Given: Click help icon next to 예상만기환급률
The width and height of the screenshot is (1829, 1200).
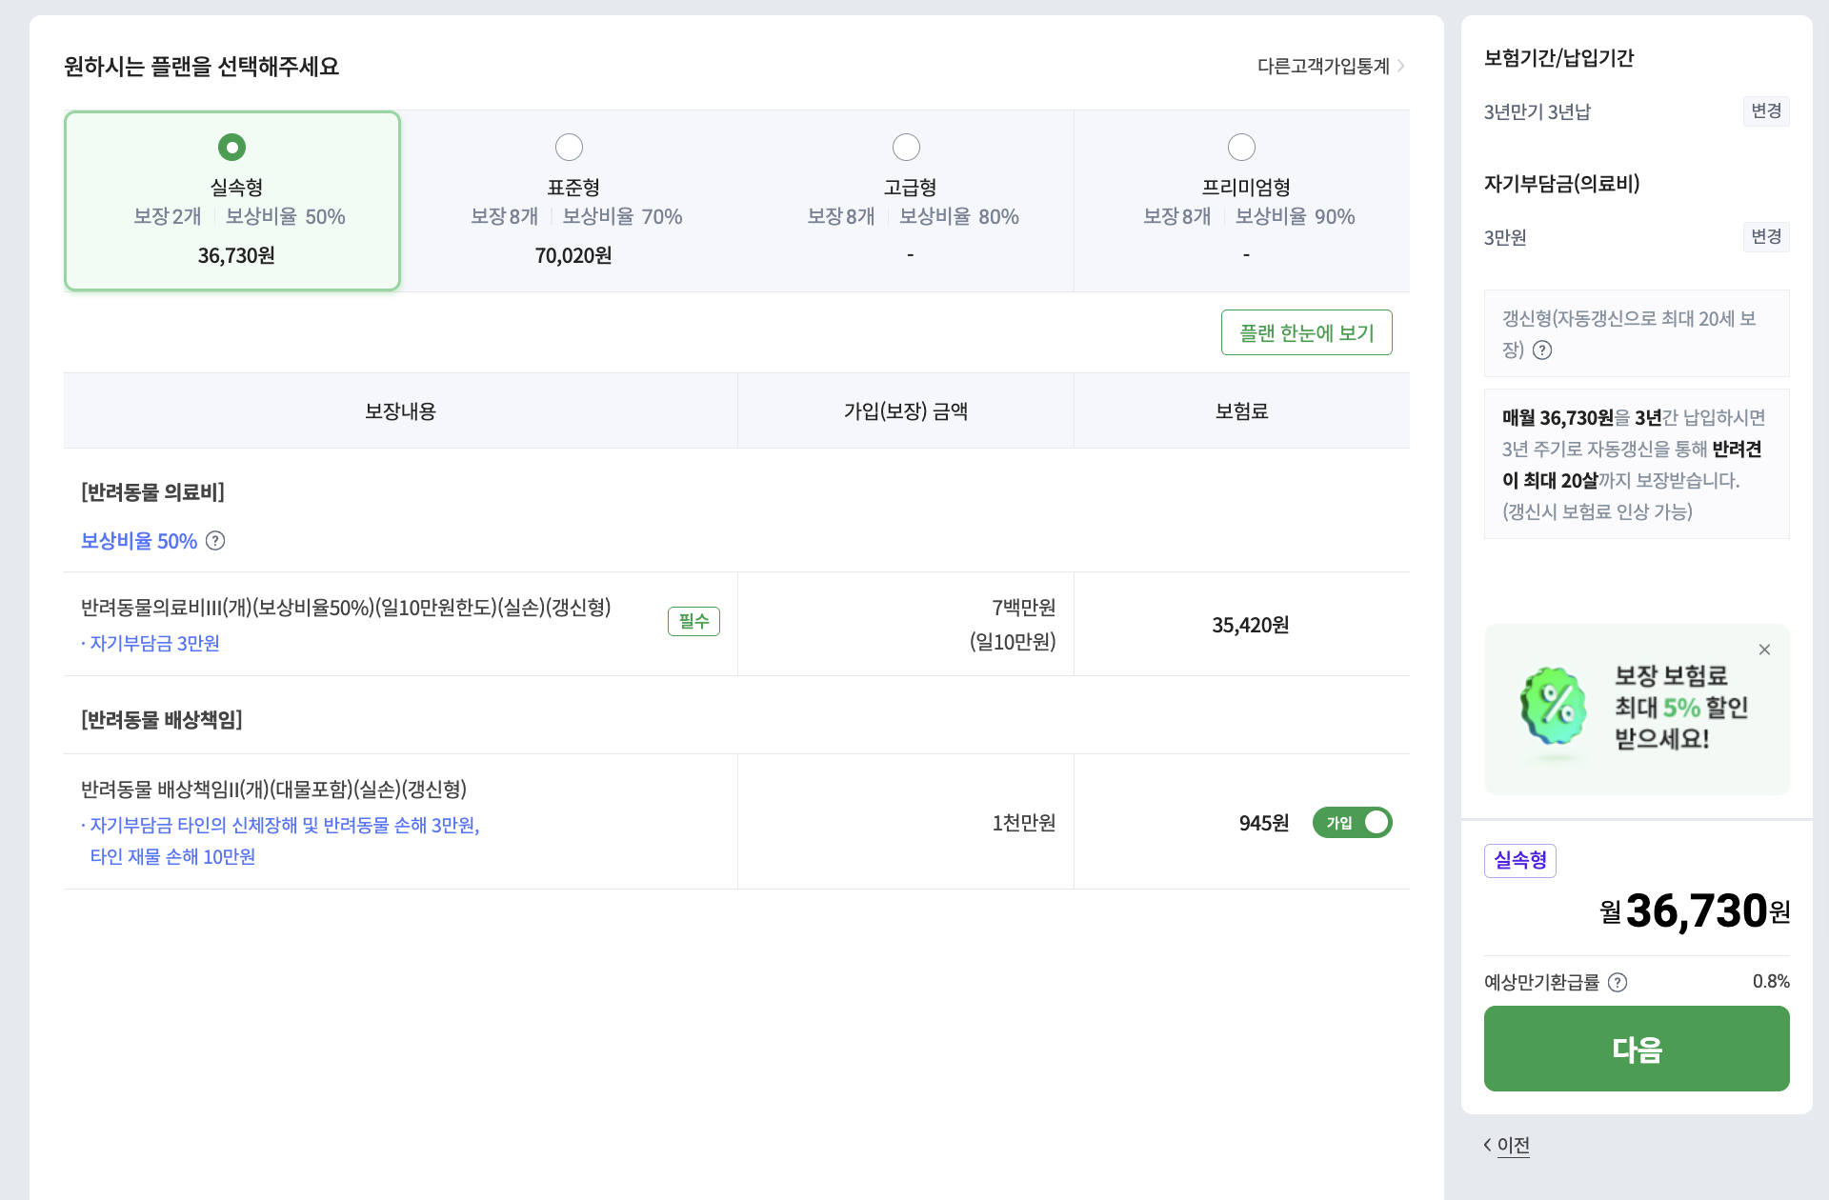Looking at the screenshot, I should tap(1618, 982).
